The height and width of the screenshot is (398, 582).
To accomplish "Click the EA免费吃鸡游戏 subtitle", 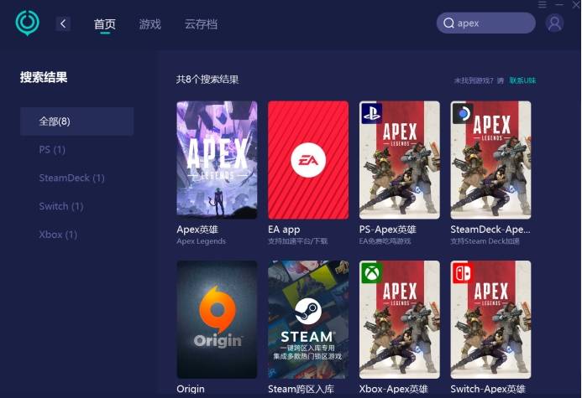I will click(385, 241).
